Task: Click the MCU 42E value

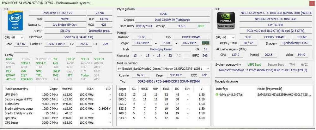Action: (x=104, y=25)
